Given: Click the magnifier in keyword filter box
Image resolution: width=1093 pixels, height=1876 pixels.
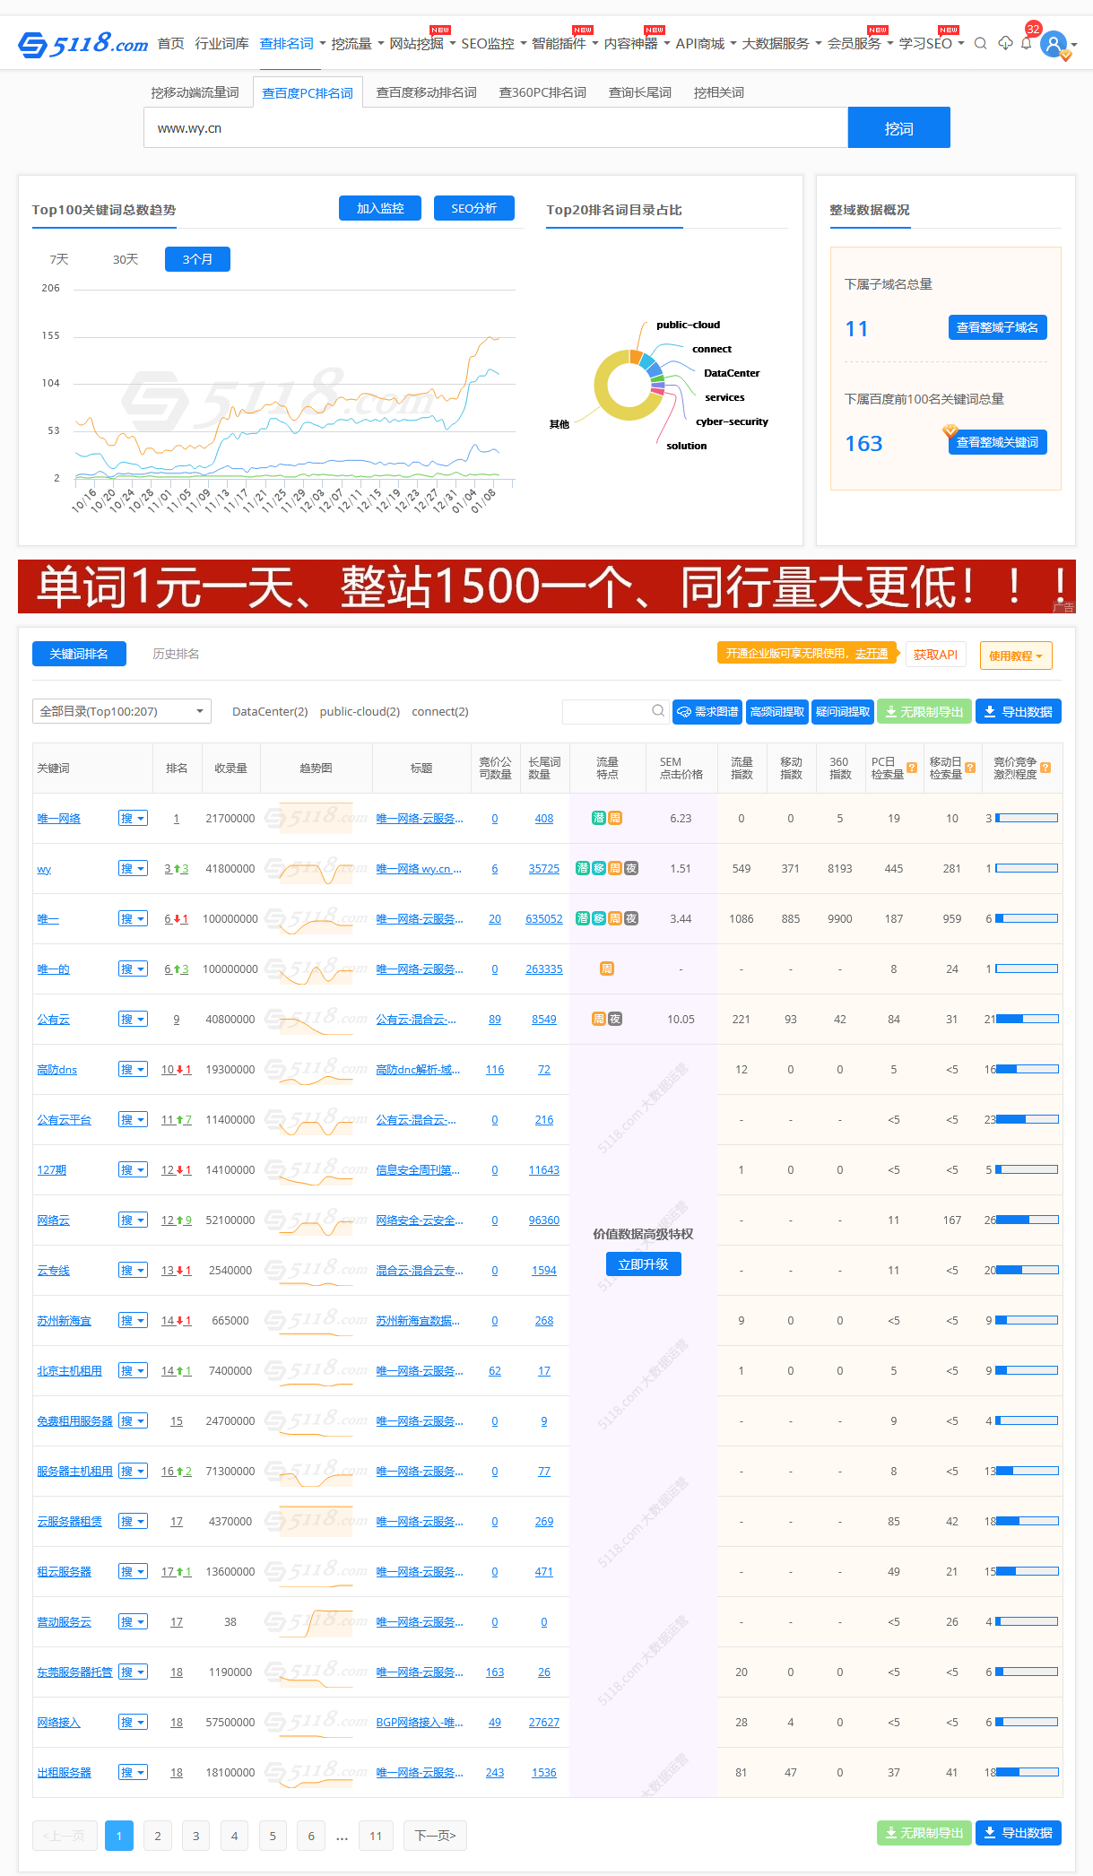Looking at the screenshot, I should tap(658, 711).
